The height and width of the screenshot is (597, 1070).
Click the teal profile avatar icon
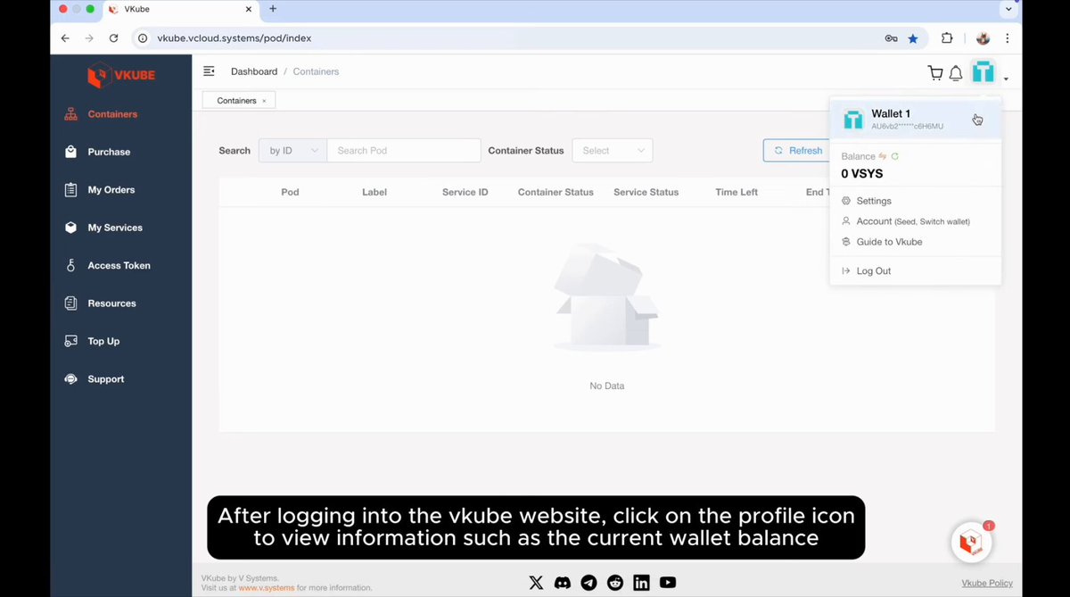[x=983, y=71]
